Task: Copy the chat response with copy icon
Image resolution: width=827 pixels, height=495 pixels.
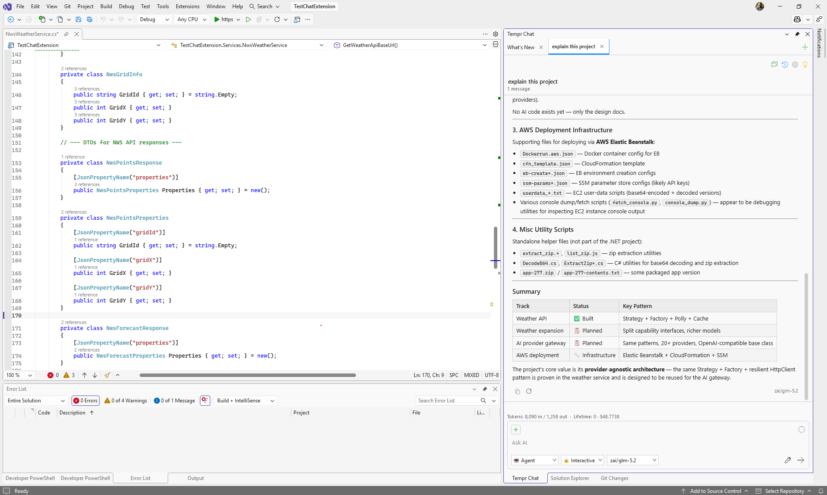Action: [x=518, y=392]
